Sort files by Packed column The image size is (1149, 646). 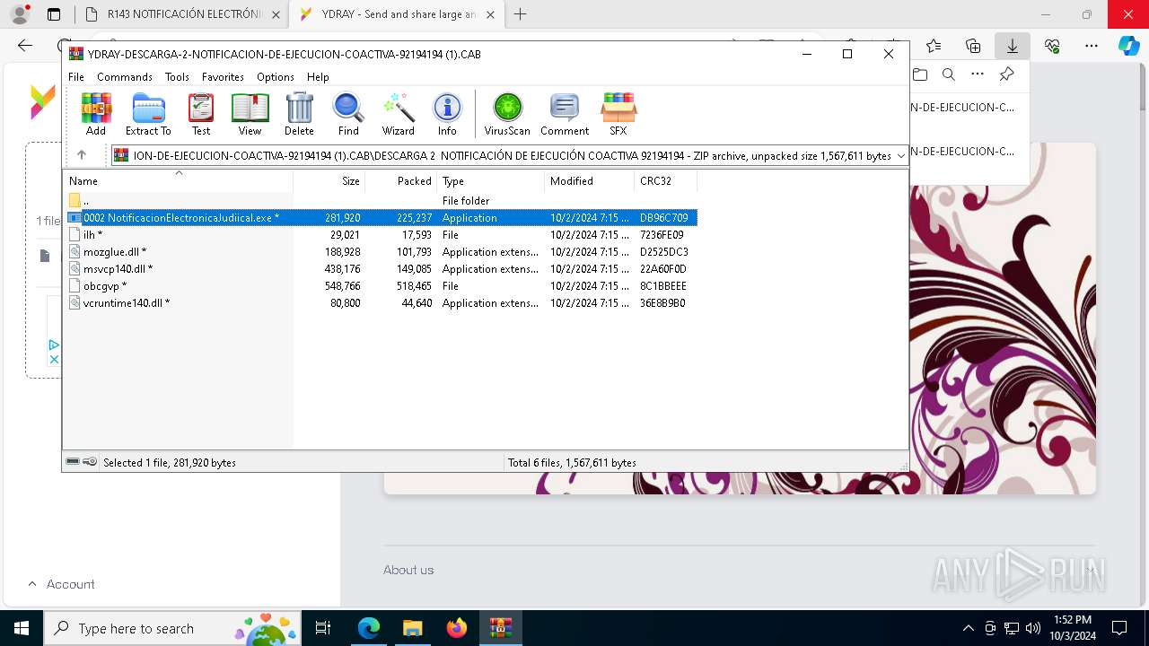(x=400, y=181)
